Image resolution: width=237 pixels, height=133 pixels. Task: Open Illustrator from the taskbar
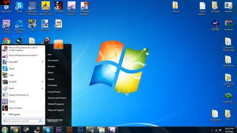coord(69,130)
